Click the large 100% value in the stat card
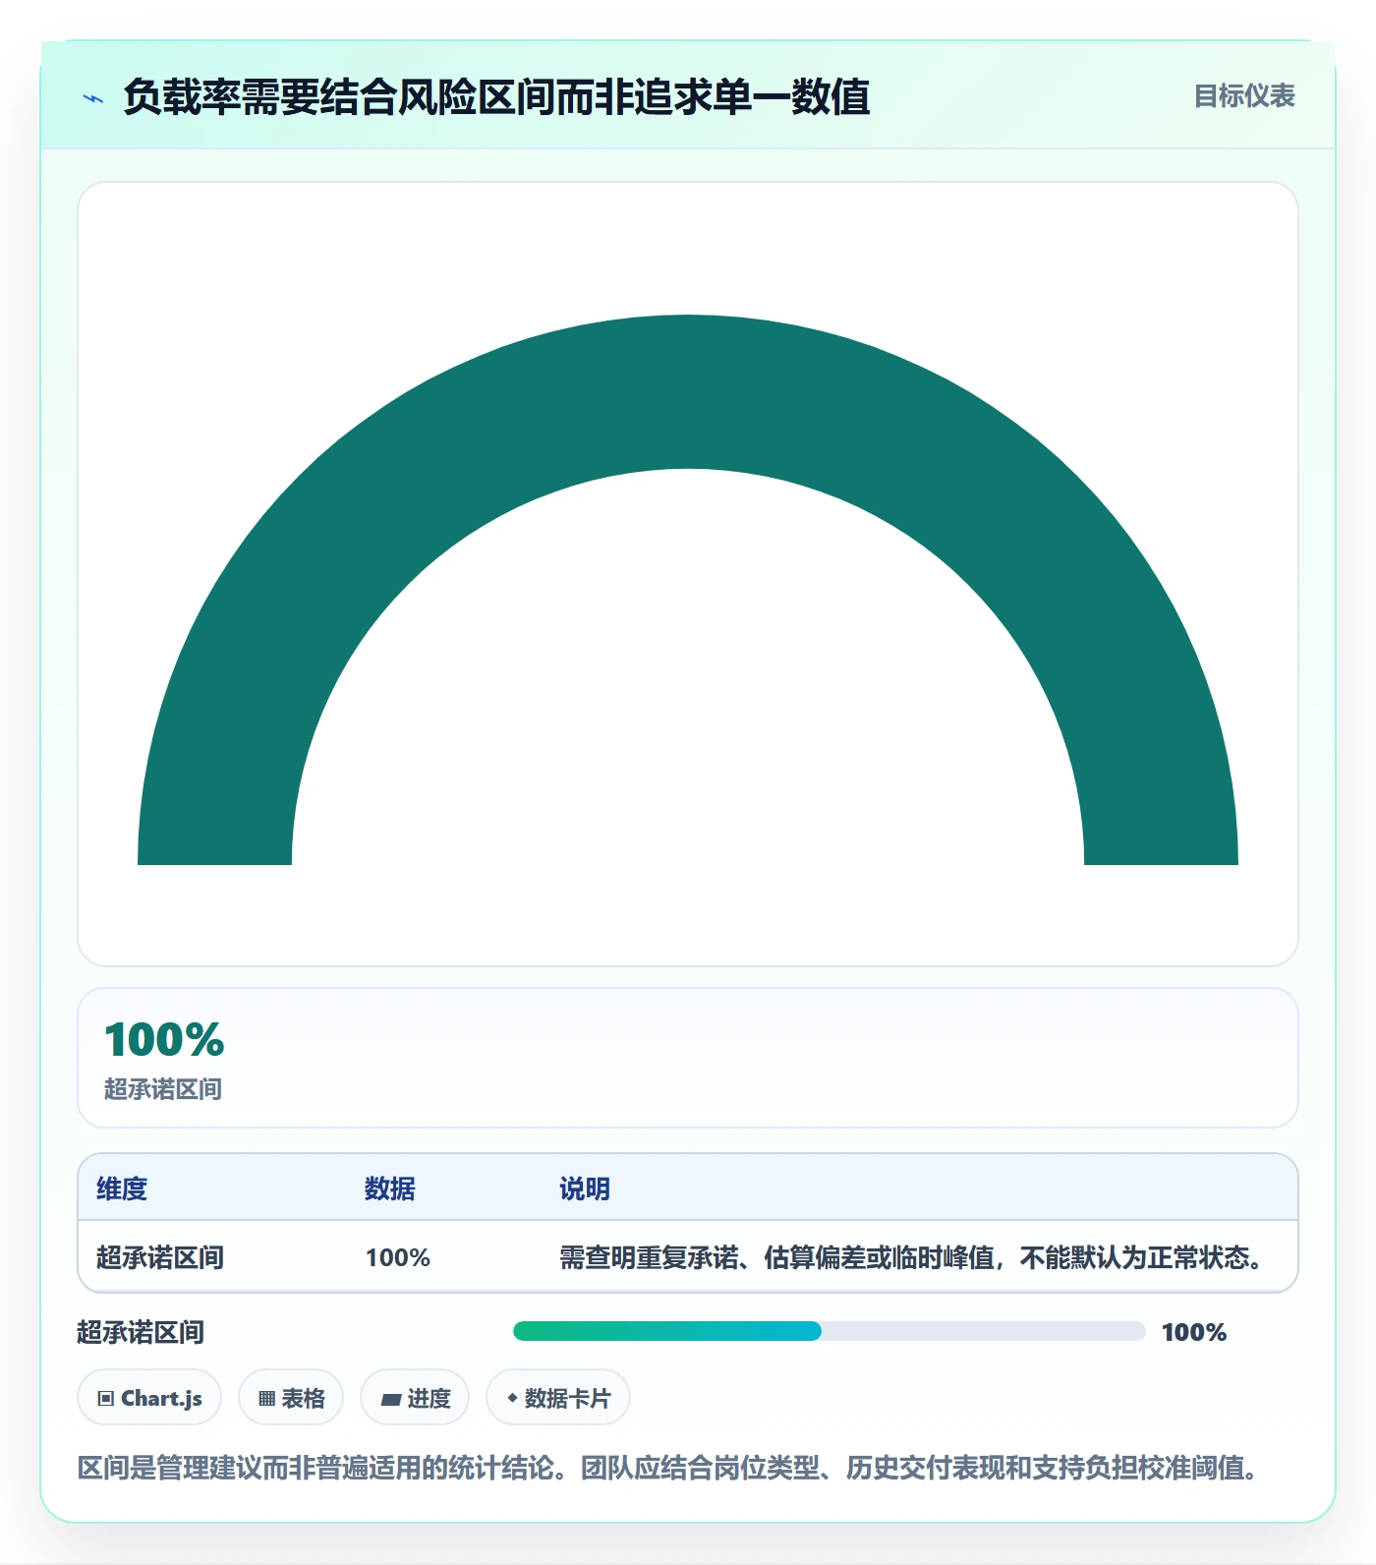The height and width of the screenshot is (1565, 1376). [164, 1040]
